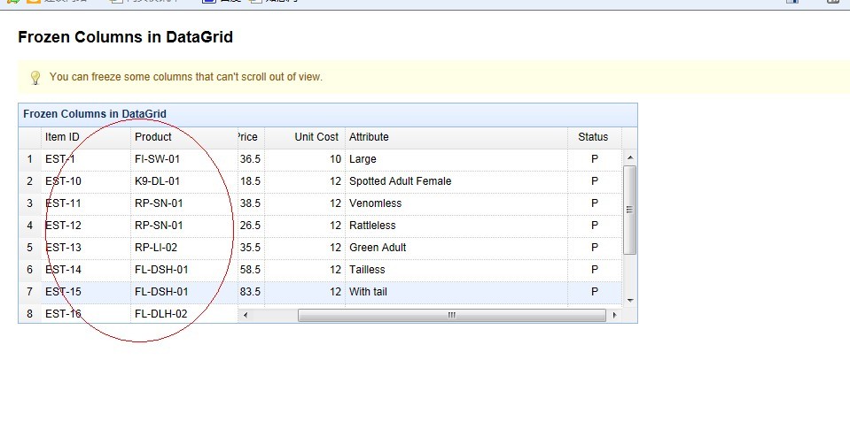The width and height of the screenshot is (850, 429).
Task: Click the horizontal scrollbar thumb
Action: pyautogui.click(x=452, y=315)
